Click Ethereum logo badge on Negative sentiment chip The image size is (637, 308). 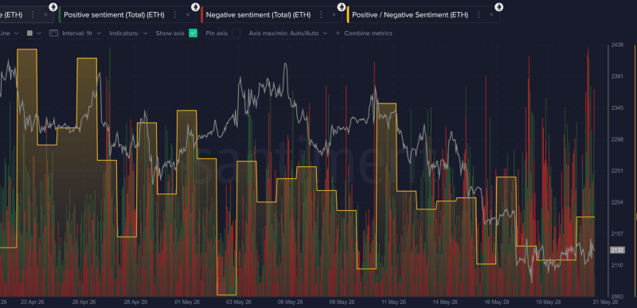coord(342,7)
